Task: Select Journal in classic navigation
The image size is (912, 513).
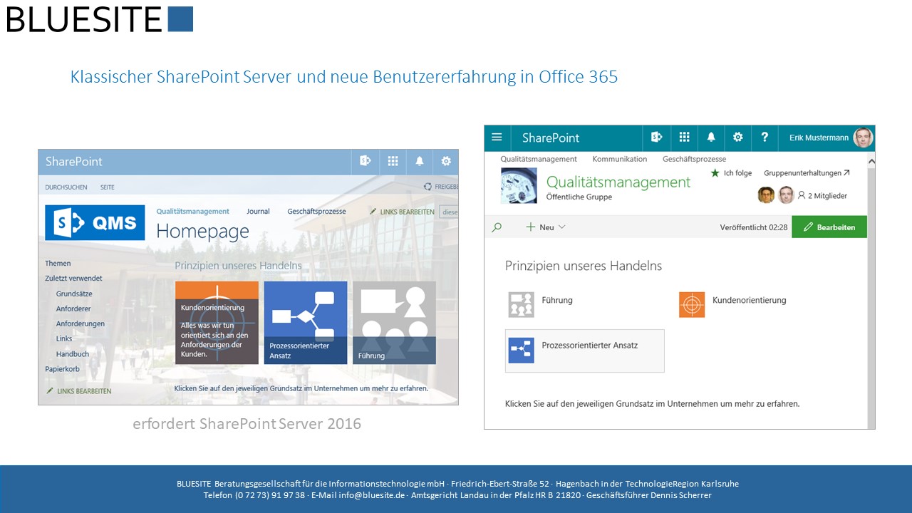Action: (258, 212)
